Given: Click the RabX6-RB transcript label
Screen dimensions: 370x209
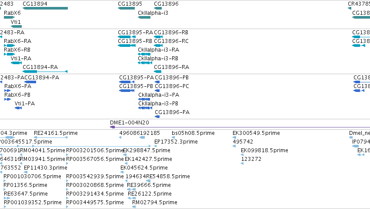Looking at the screenshot, I should pos(17,50).
